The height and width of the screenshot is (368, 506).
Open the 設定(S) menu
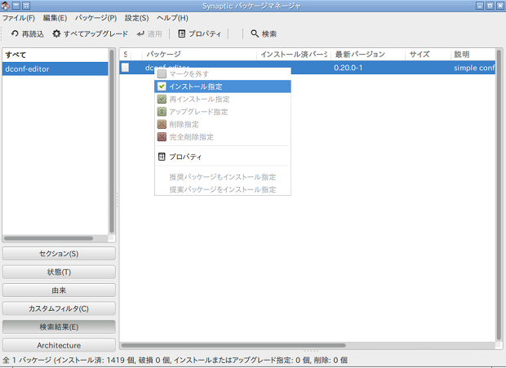pyautogui.click(x=137, y=18)
